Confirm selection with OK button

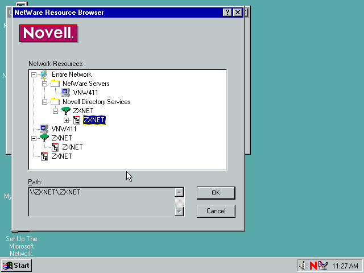tap(216, 193)
